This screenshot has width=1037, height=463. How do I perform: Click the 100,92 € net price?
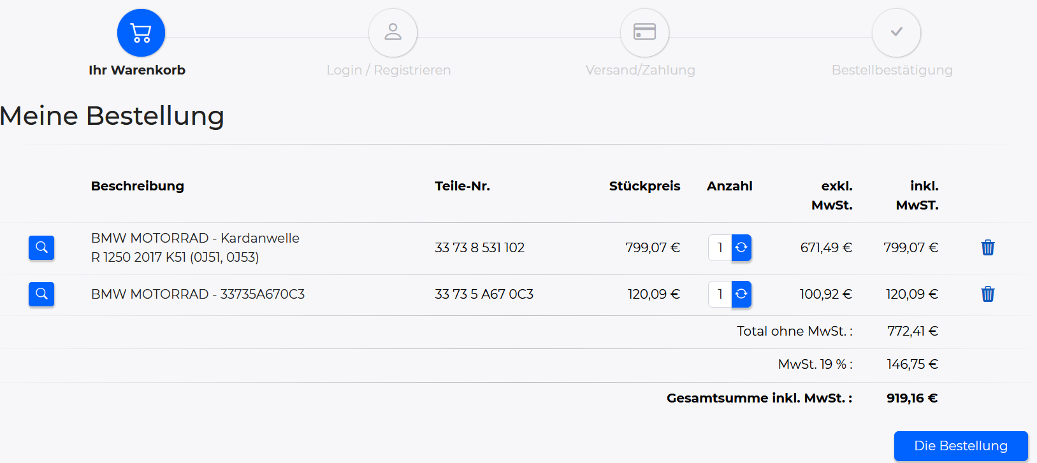826,294
